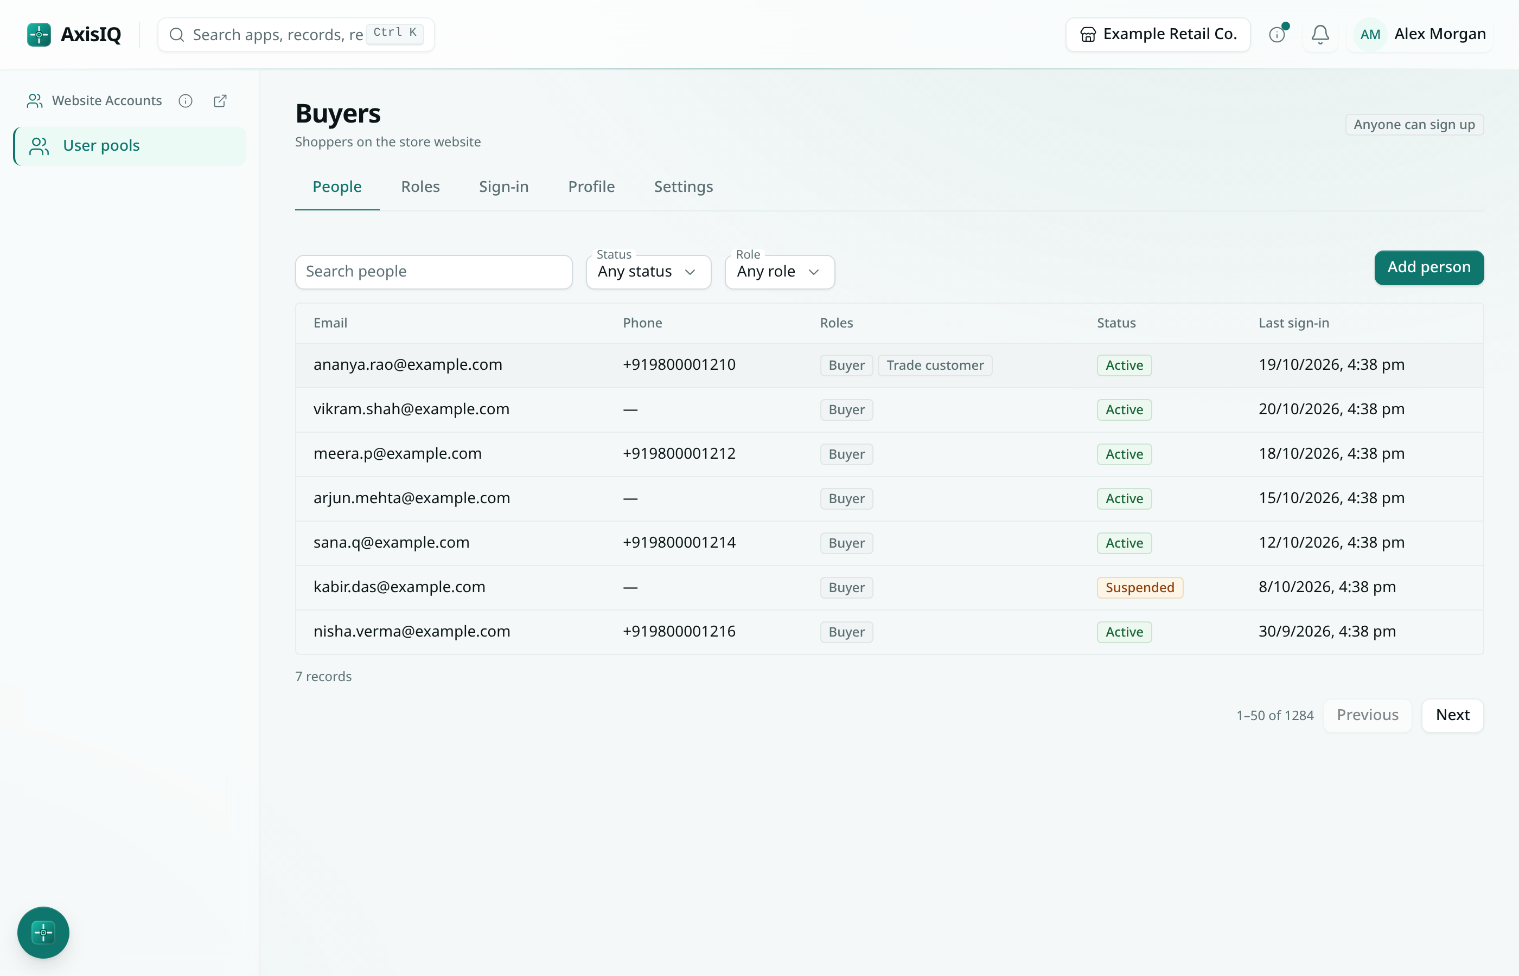
Task: Click the global search apps and records box
Action: [x=296, y=34]
